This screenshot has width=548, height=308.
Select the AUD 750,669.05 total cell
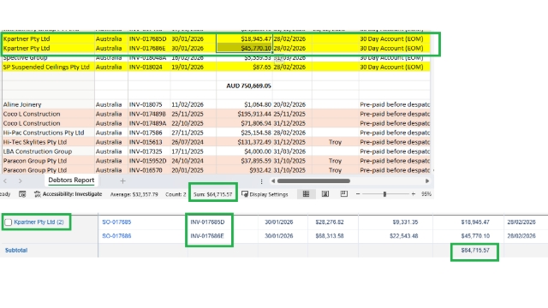point(244,86)
